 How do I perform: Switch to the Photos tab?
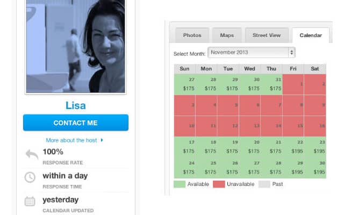192,35
